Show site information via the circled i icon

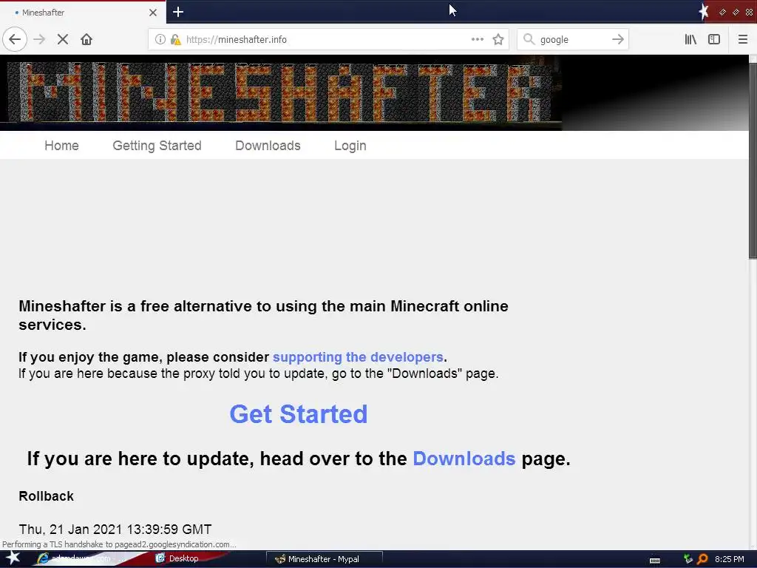pos(160,39)
